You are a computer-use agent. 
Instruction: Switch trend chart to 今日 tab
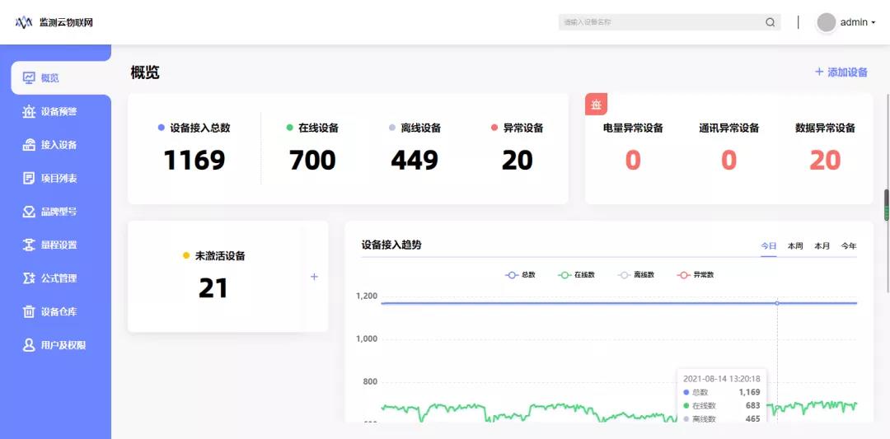tap(769, 246)
